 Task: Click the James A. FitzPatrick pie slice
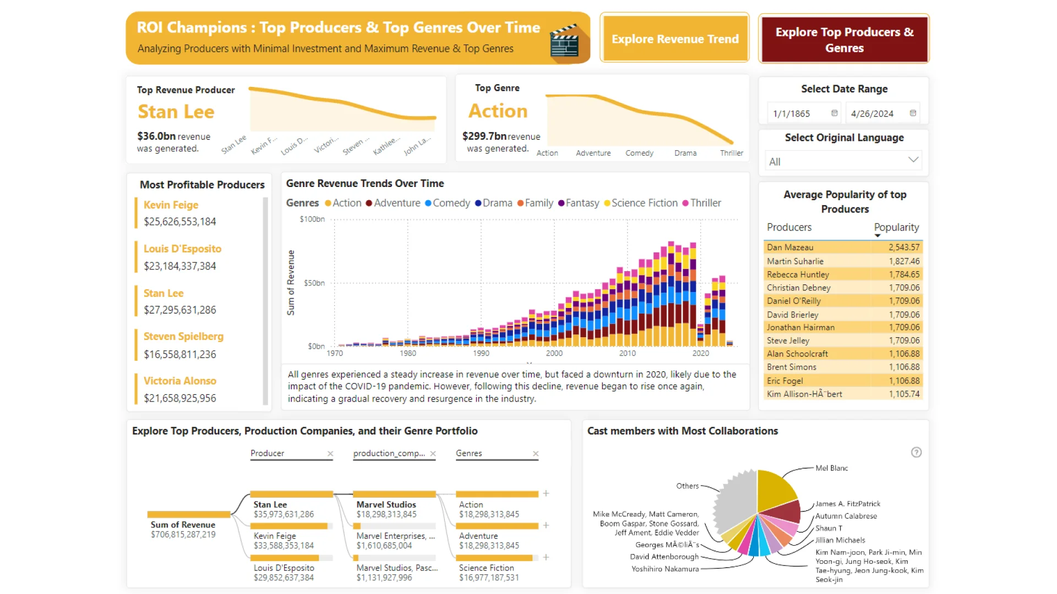[784, 512]
